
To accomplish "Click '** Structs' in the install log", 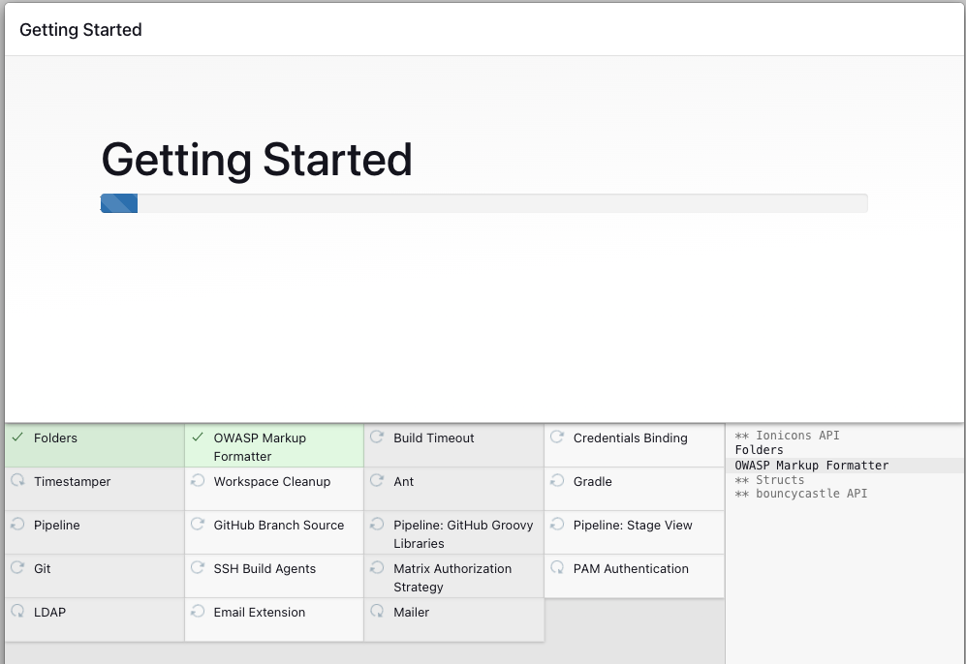I will [769, 480].
